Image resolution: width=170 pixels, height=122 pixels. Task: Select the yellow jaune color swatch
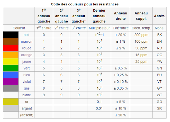(x=11, y=61)
